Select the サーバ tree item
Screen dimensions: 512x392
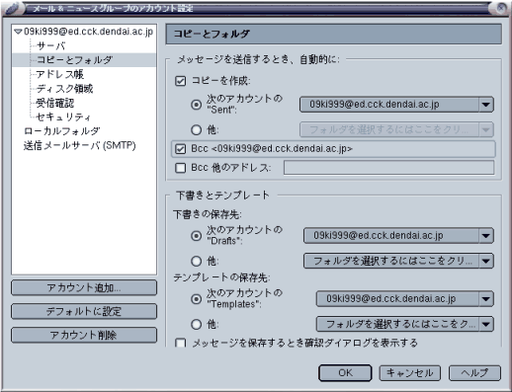(50, 45)
